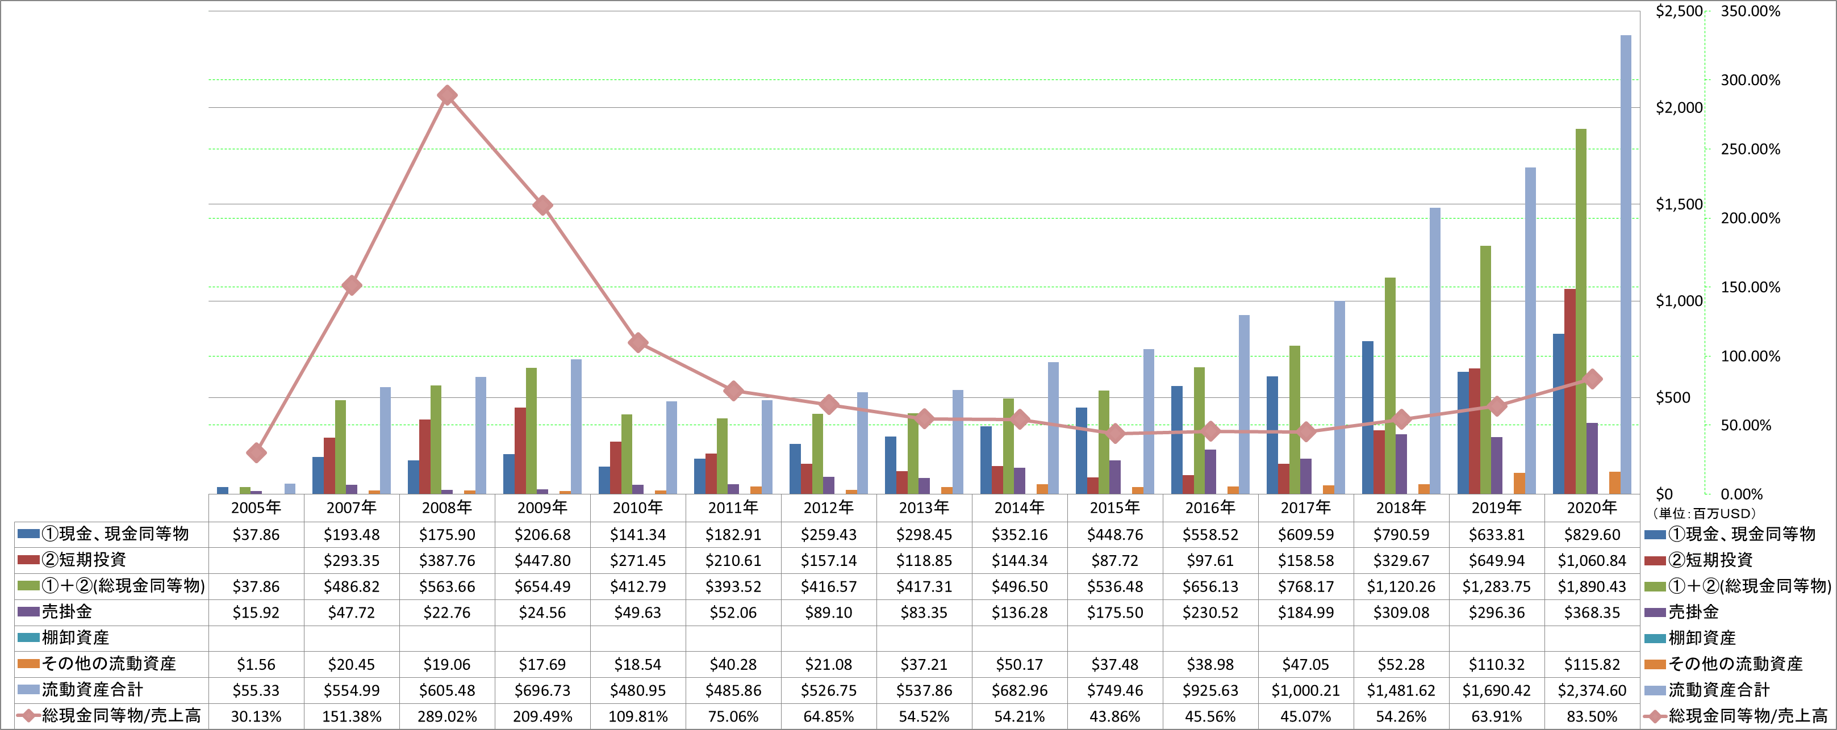Select the light-blue bar for 2018年
The image size is (1837, 730).
[1435, 351]
